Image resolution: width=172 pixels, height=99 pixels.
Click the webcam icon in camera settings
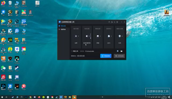pos(120,36)
